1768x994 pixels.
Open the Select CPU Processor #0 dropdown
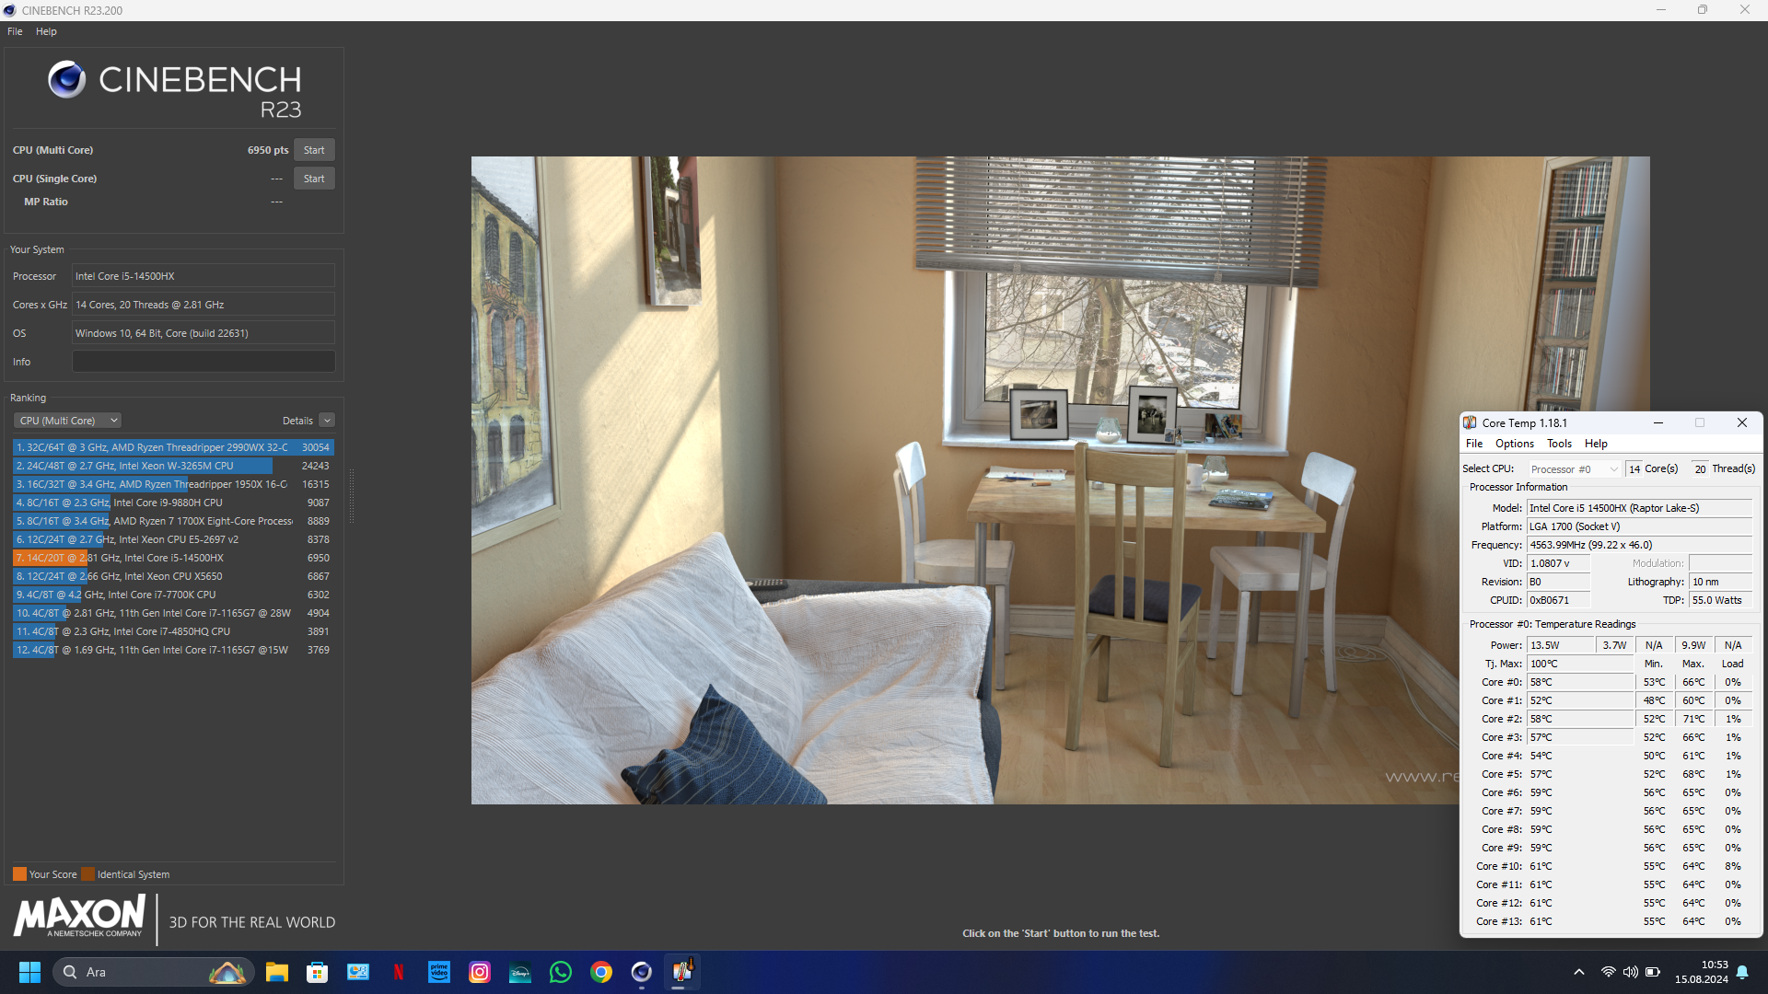(x=1574, y=469)
